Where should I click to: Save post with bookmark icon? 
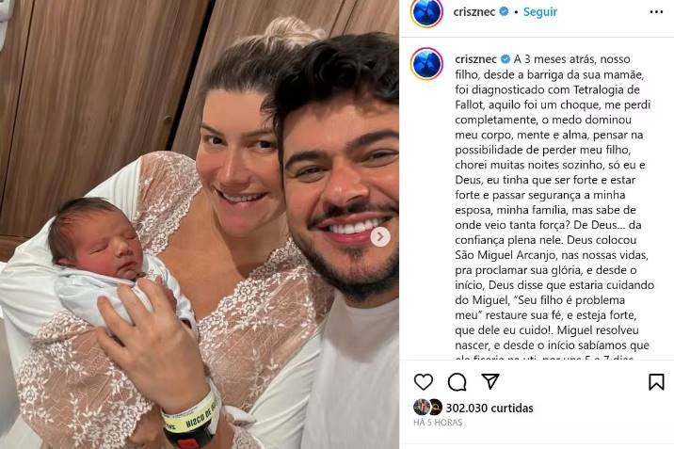coord(656,381)
